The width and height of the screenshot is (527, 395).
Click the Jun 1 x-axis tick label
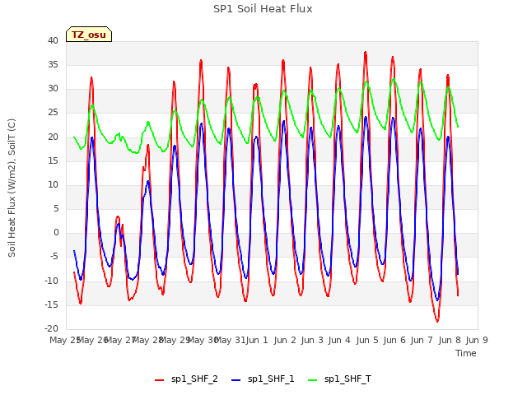(x=257, y=340)
